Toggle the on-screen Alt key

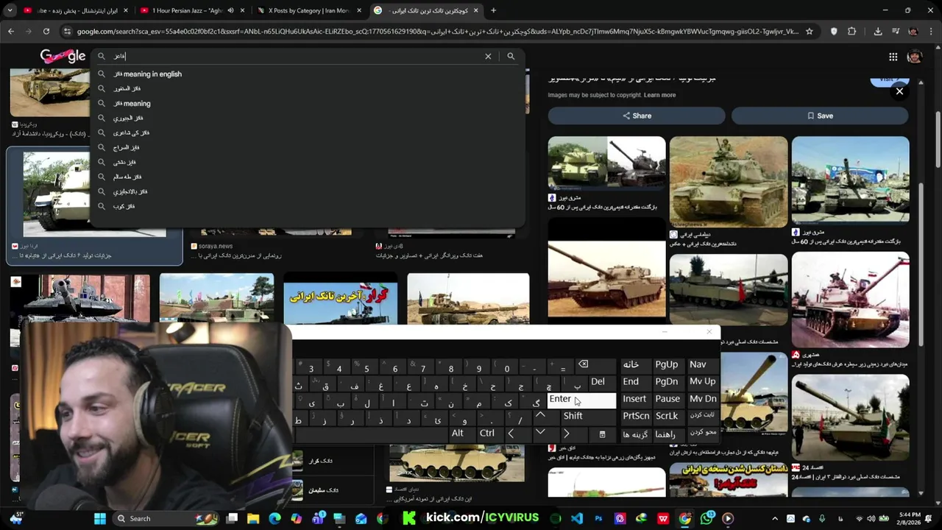pyautogui.click(x=458, y=433)
